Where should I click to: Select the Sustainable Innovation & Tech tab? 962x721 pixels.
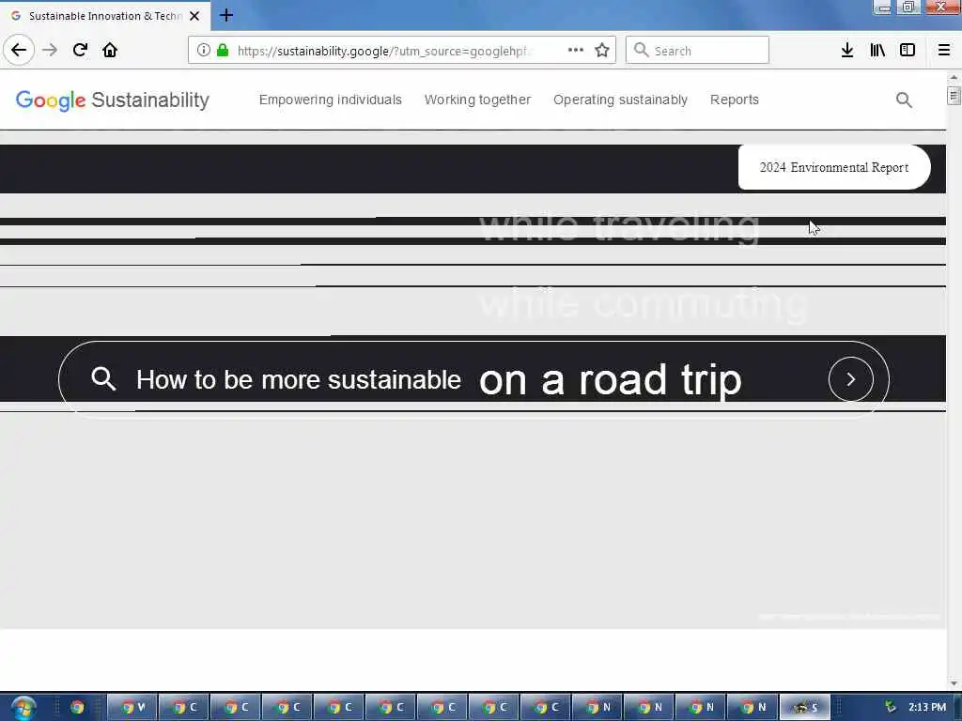[104, 16]
